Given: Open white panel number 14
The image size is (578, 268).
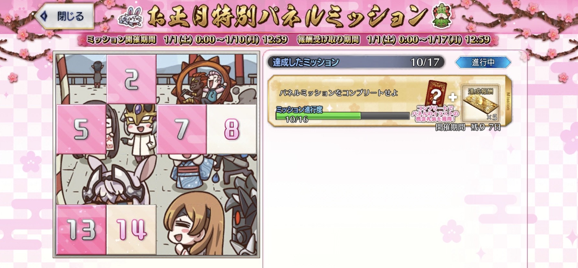Looking at the screenshot, I should tap(131, 229).
